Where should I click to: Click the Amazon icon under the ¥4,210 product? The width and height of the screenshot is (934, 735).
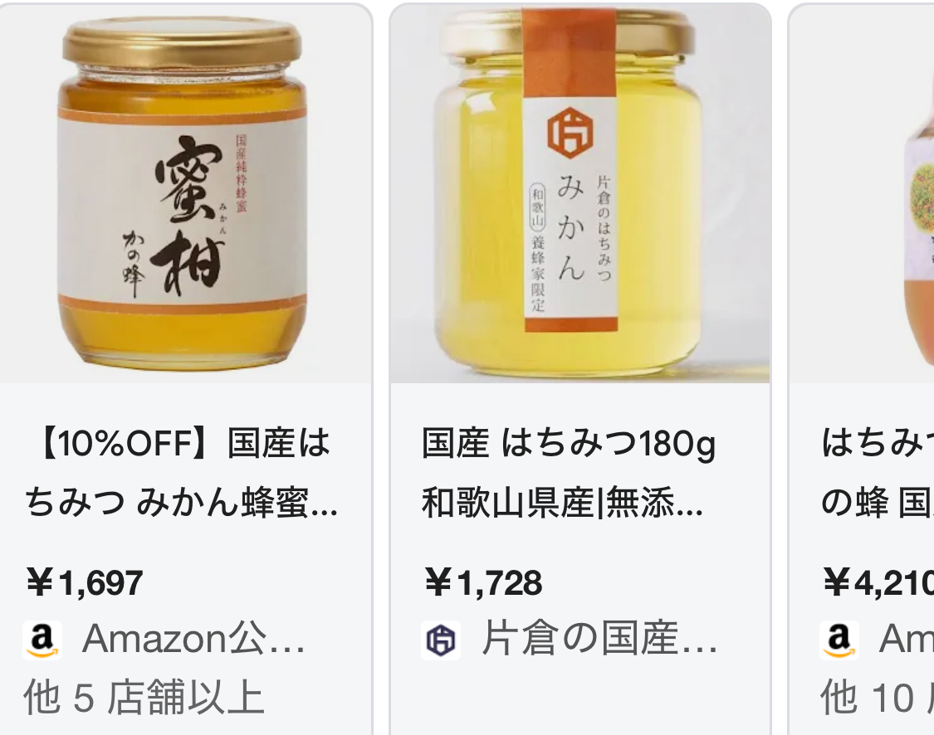pos(839,640)
